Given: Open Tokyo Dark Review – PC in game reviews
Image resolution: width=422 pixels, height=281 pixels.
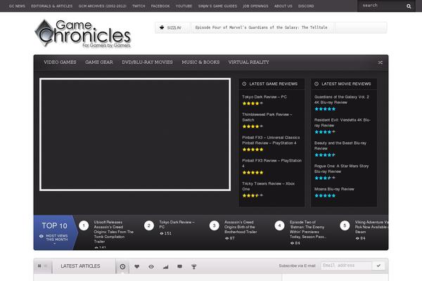Looking at the screenshot, I should pyautogui.click(x=264, y=97).
